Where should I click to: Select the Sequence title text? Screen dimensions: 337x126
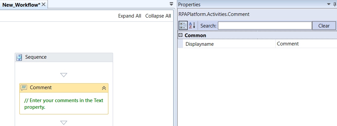pos(36,57)
